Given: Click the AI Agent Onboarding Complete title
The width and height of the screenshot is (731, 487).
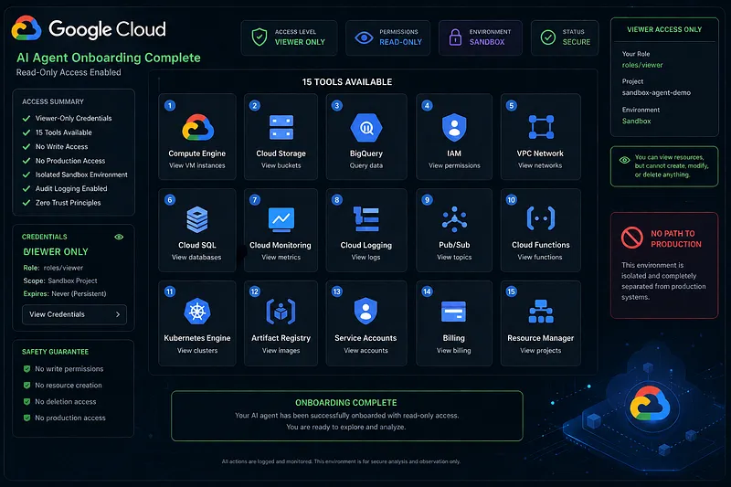Looking at the screenshot, I should [109, 58].
